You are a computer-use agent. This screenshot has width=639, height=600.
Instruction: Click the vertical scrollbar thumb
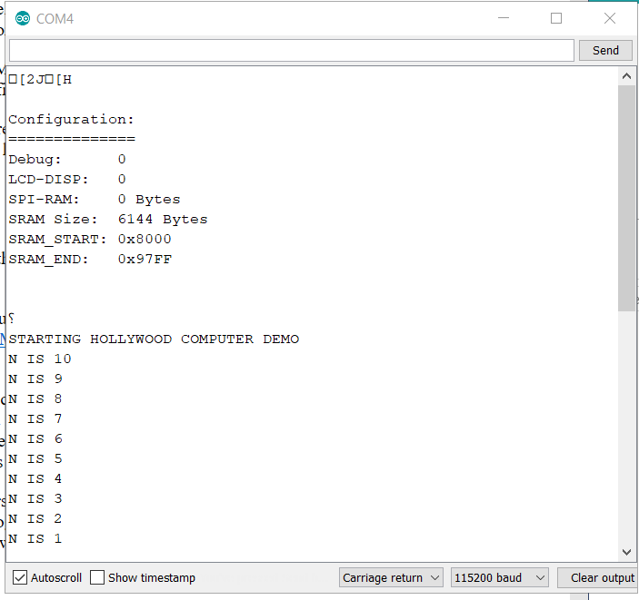627,198
